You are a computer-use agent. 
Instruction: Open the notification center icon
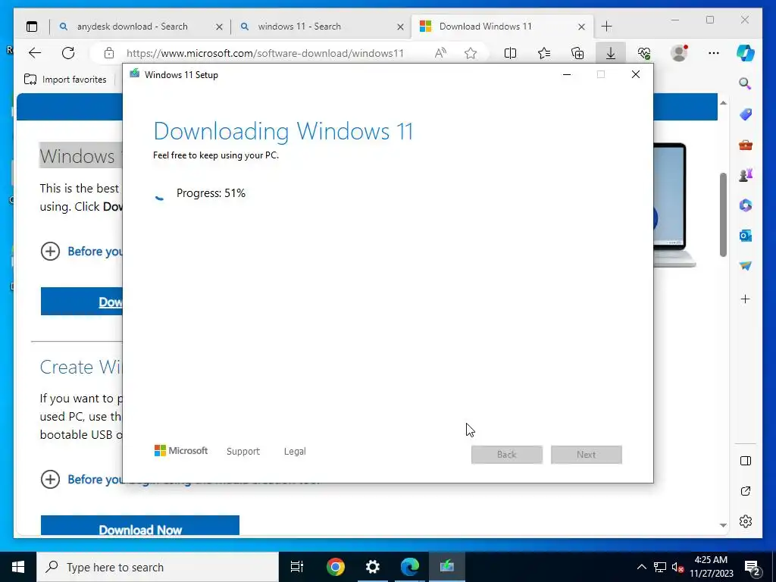click(x=753, y=568)
